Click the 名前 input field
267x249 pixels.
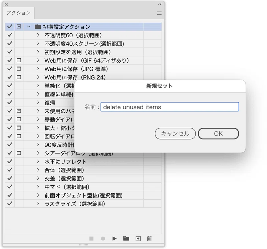point(170,107)
